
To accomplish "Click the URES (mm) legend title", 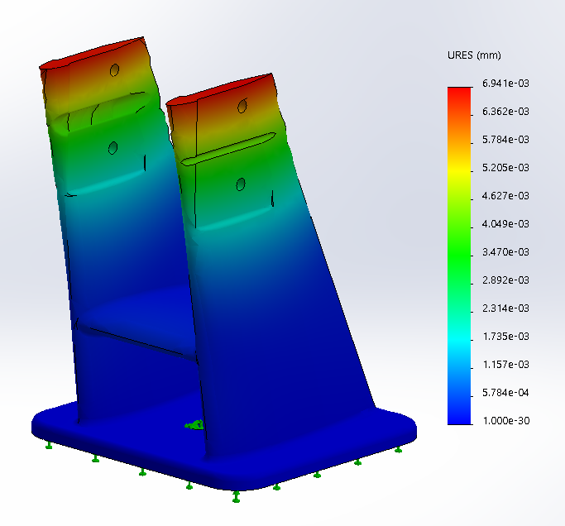I will click(x=474, y=55).
